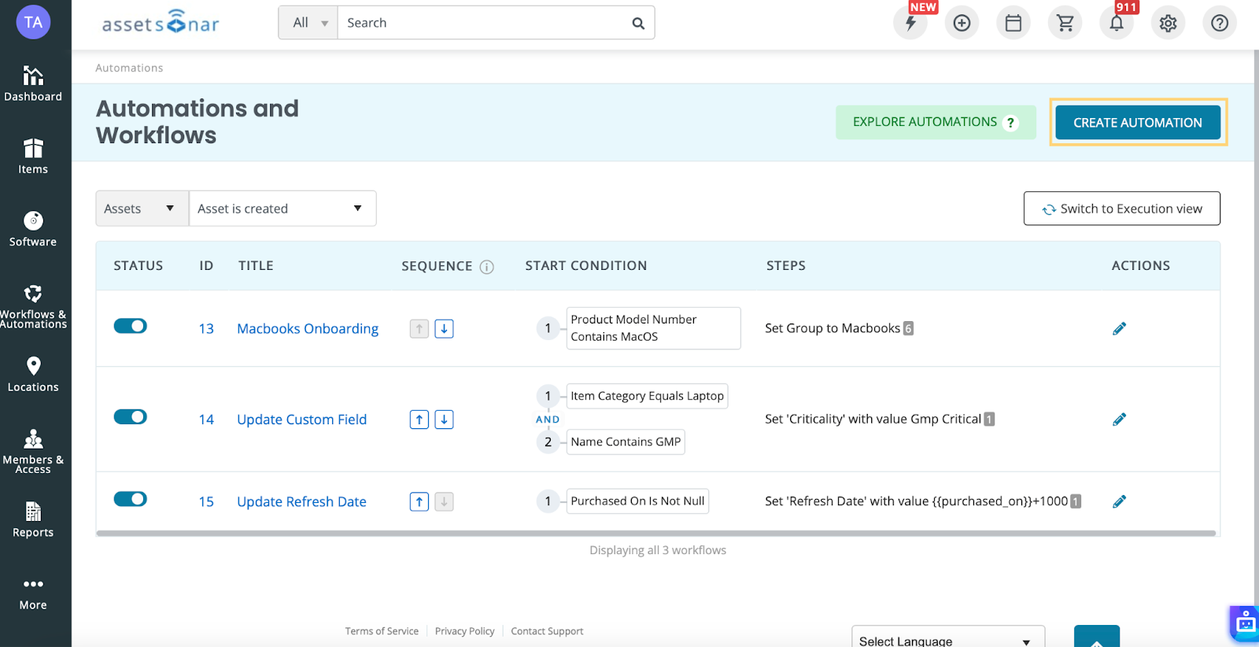Open the chatbot widget icon
This screenshot has width=1259, height=647.
pos(1245,623)
